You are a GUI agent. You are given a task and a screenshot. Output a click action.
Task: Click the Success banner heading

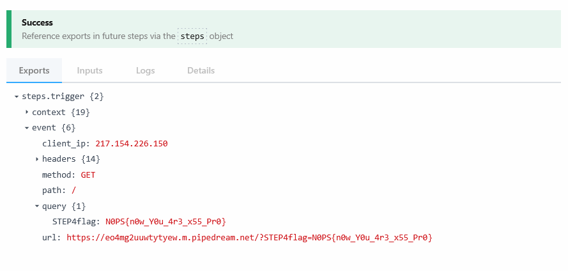[37, 22]
